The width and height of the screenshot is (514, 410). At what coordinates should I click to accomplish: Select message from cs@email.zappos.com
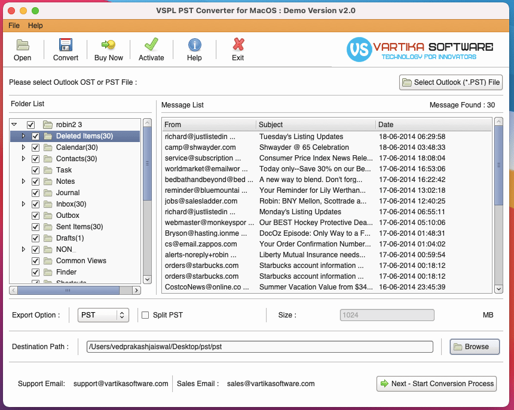tap(327, 244)
